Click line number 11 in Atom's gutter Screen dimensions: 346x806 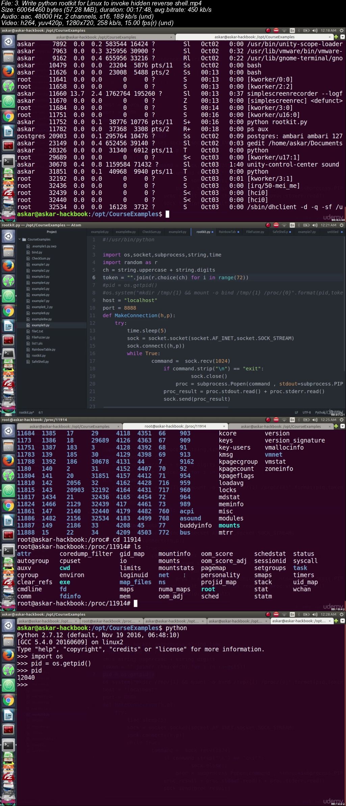click(93, 315)
